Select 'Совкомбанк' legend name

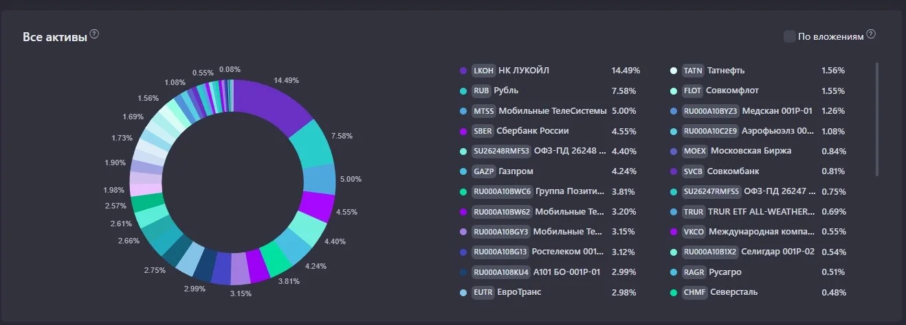[x=733, y=171]
